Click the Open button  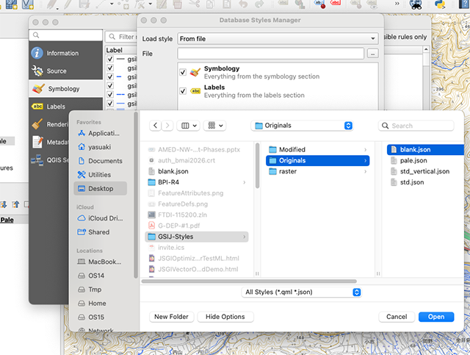click(436, 317)
